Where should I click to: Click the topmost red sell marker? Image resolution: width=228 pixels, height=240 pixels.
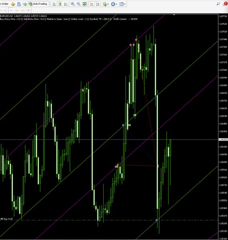(136, 40)
